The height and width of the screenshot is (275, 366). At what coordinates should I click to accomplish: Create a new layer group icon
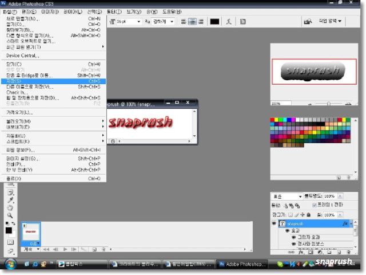point(329,252)
